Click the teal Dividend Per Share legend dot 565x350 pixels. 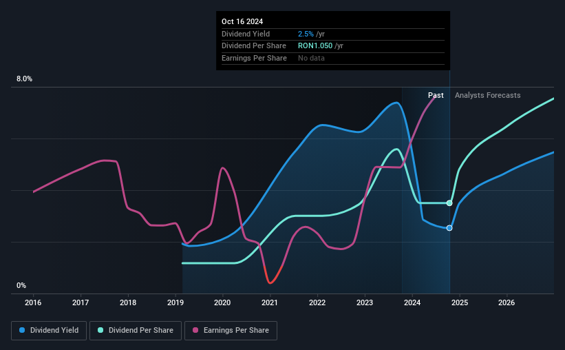[100, 330]
